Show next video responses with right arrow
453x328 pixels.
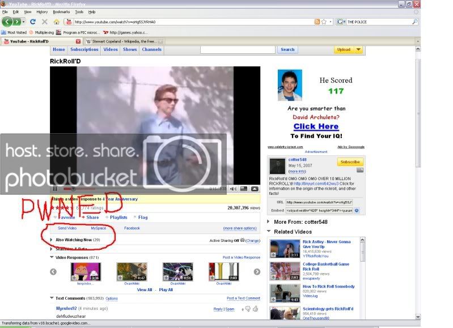tap(257, 272)
